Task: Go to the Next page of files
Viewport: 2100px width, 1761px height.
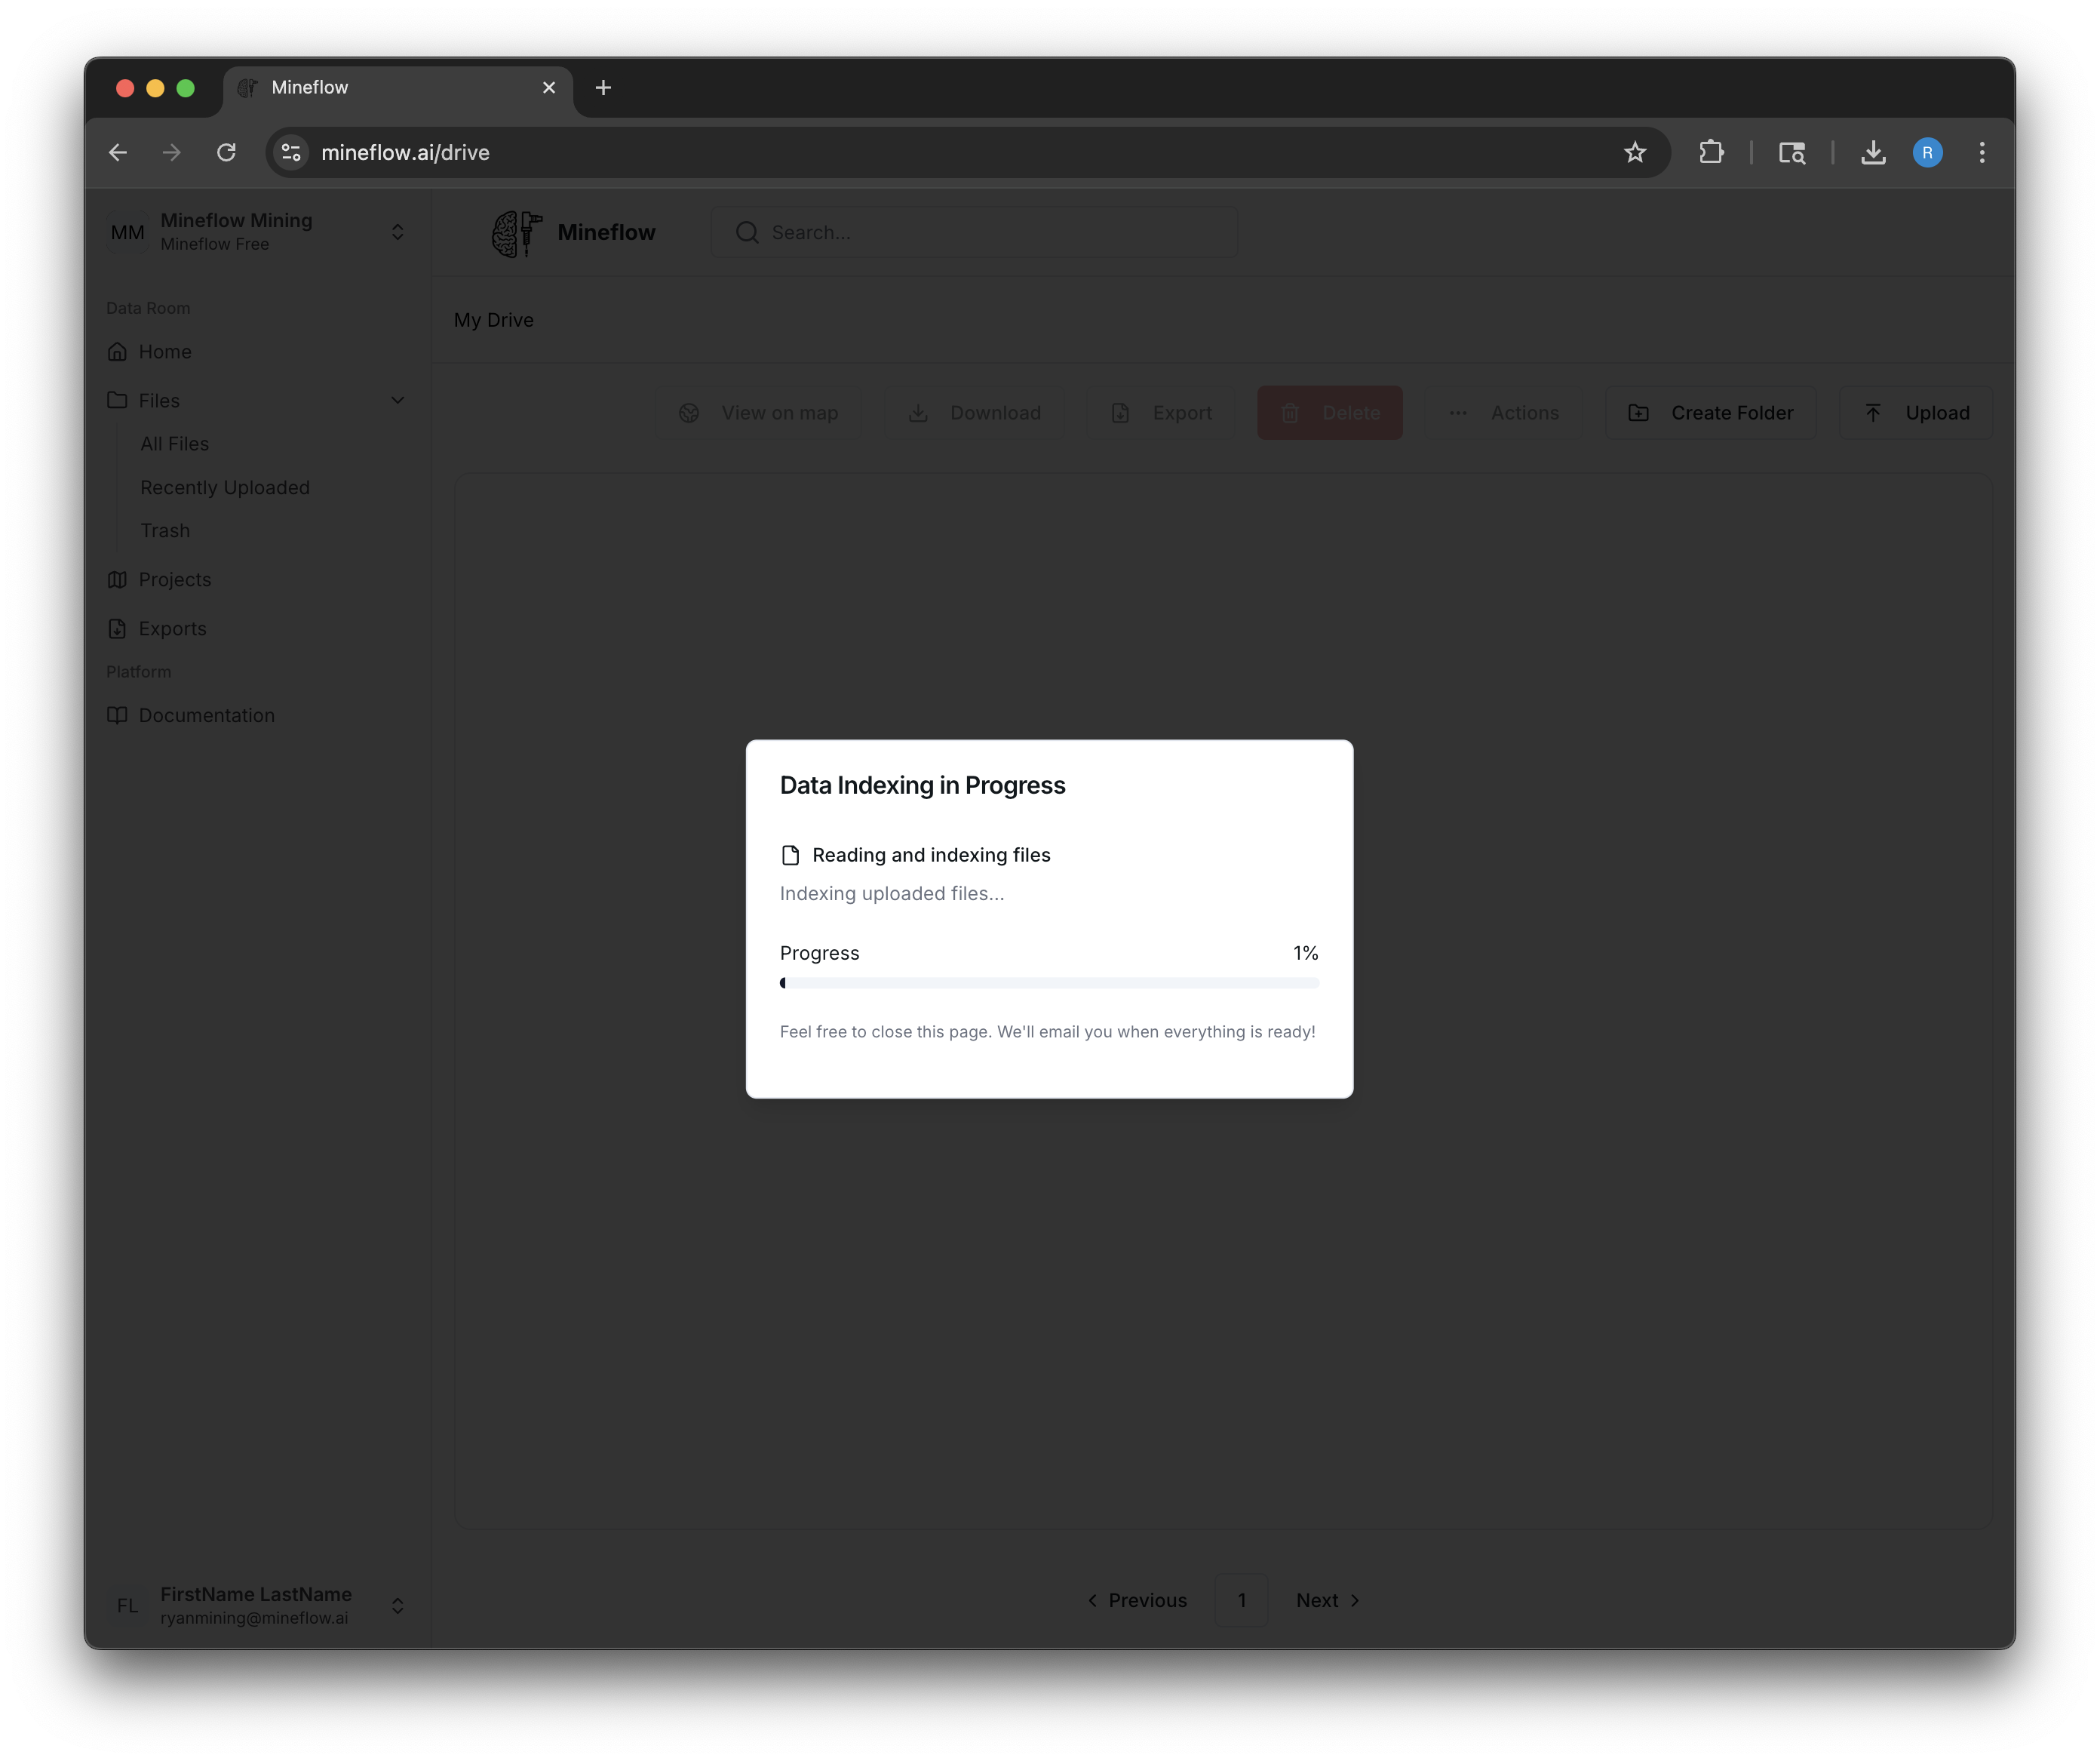Action: pos(1327,1600)
